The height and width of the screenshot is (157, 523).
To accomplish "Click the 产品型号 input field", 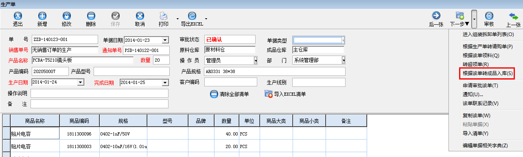I will pos(131,71).
